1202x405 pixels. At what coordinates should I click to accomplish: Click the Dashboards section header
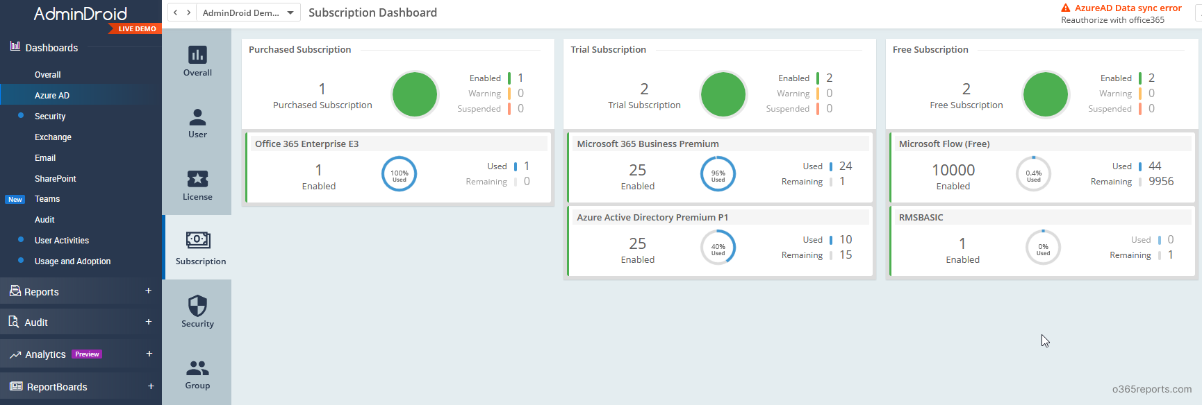[x=51, y=48]
